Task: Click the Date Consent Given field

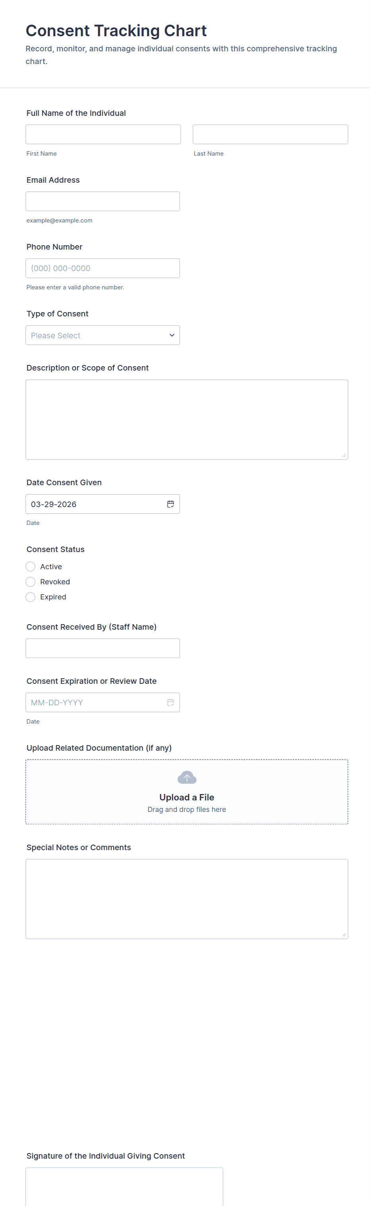Action: 93,504
